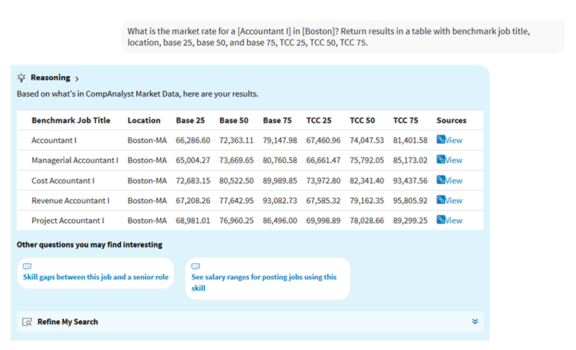576x350 pixels.
Task: Click the 93,437.56 TCC 75 value
Action: (410, 180)
